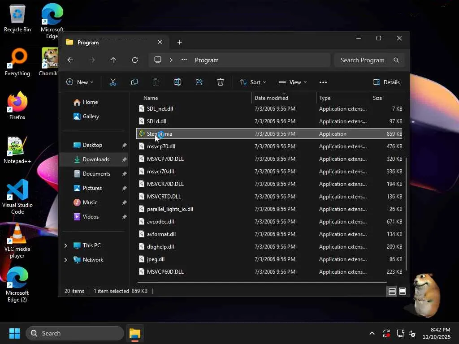Expand the This PC tree node
The height and width of the screenshot is (344, 459).
(66, 245)
